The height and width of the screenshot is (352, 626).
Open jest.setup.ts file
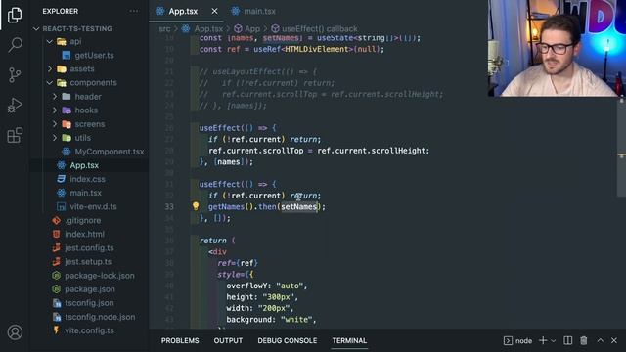click(x=89, y=262)
